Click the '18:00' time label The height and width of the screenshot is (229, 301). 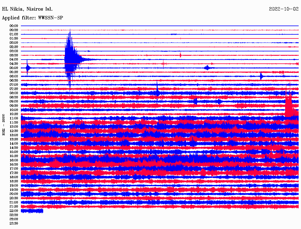[14, 177]
